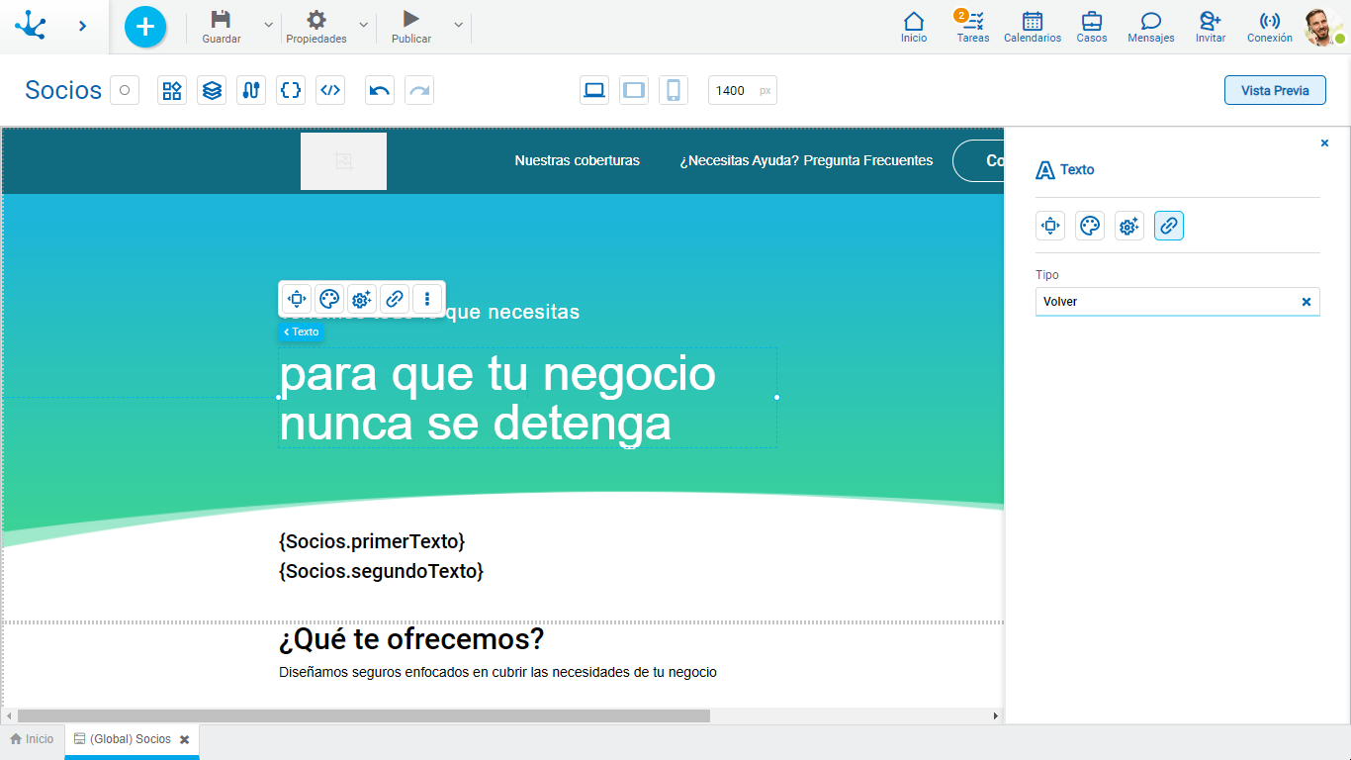Open the layers icon in page toolbar

(x=212, y=90)
